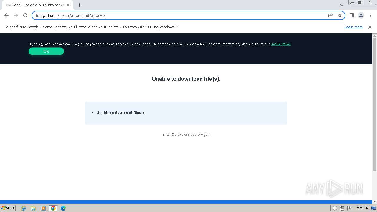Minimize the Chrome window

(x=352, y=3)
